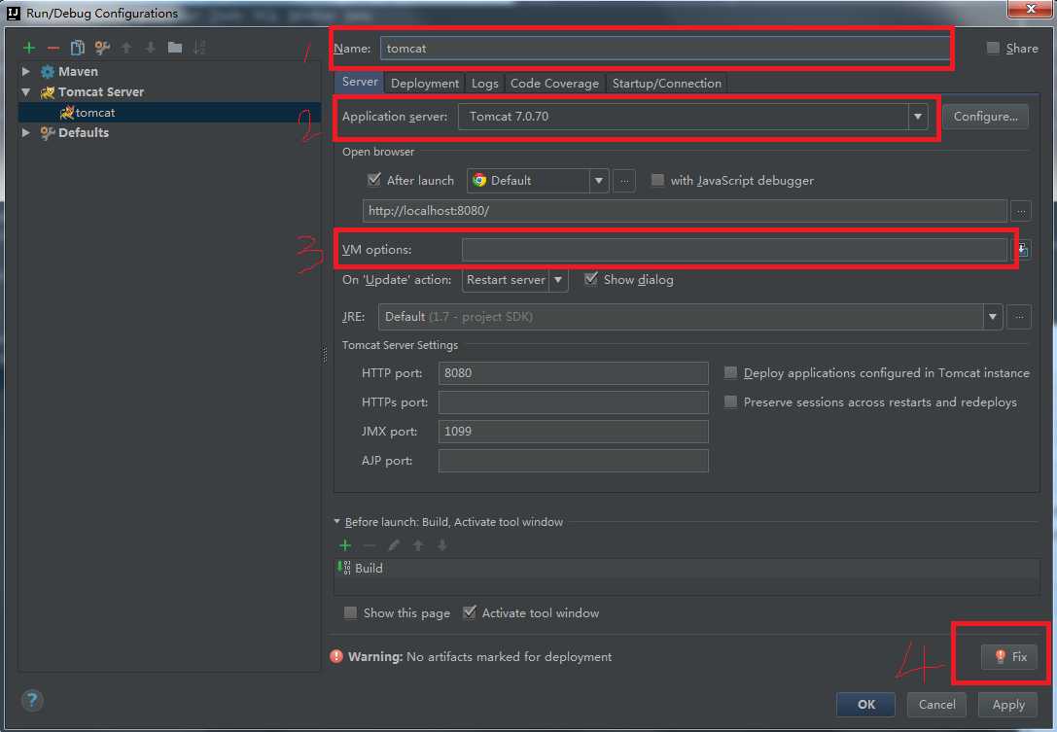Image resolution: width=1057 pixels, height=732 pixels.
Task: Click the VM options input field
Action: tap(735, 250)
